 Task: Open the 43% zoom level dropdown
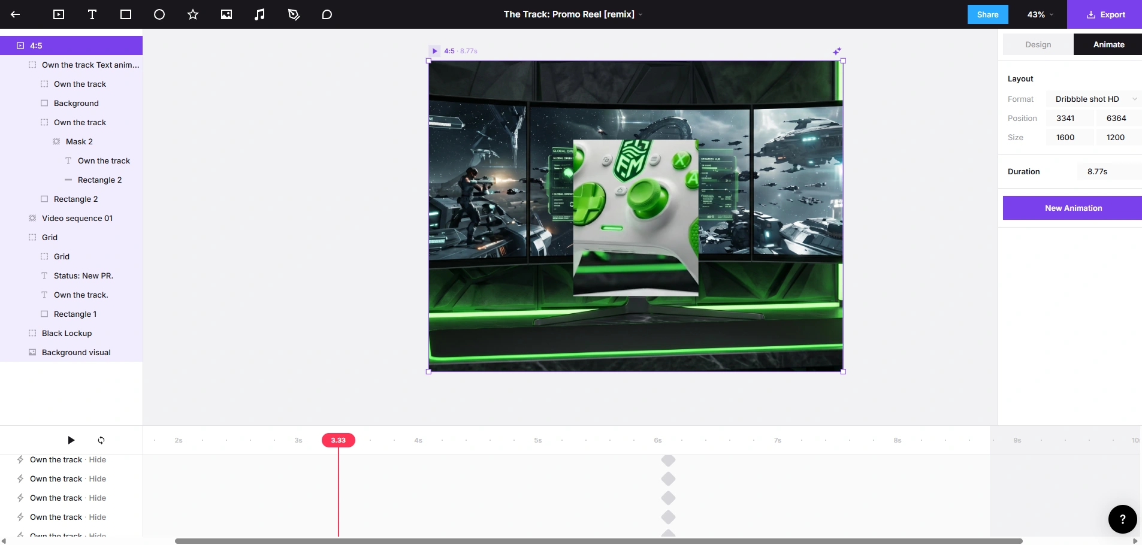[x=1040, y=14]
